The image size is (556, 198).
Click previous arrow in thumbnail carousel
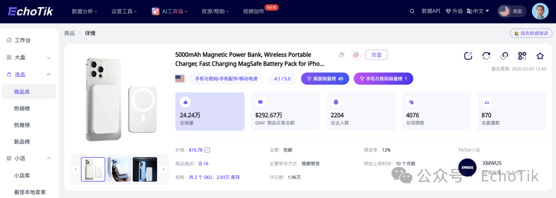[76, 169]
